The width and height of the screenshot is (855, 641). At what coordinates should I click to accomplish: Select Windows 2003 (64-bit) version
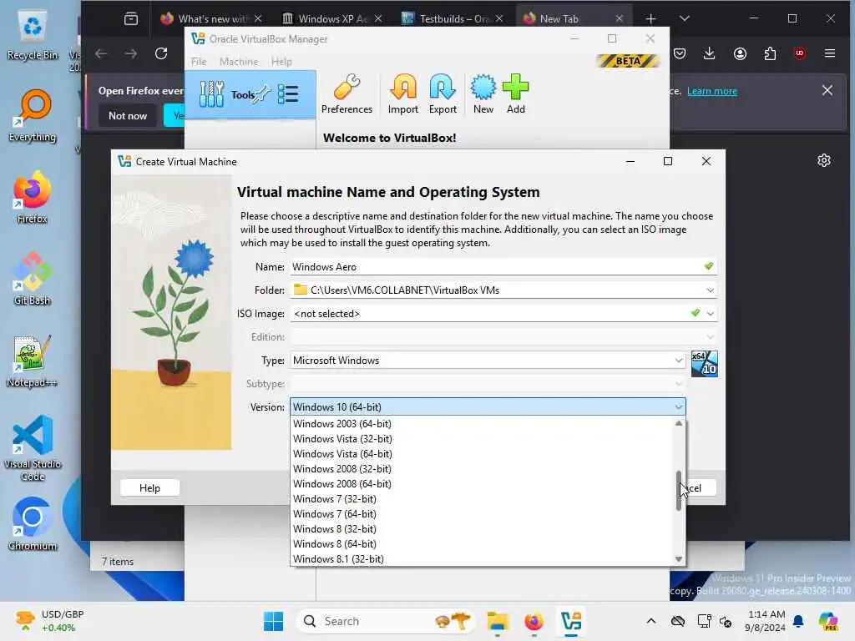(x=482, y=423)
